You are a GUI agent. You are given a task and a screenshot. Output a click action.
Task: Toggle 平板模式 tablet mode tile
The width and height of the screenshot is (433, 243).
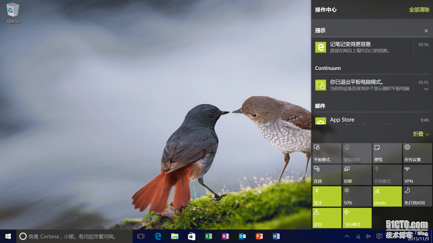[x=327, y=153]
